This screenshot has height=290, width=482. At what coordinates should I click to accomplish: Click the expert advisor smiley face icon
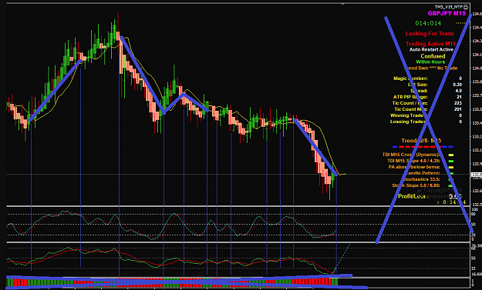(467, 7)
